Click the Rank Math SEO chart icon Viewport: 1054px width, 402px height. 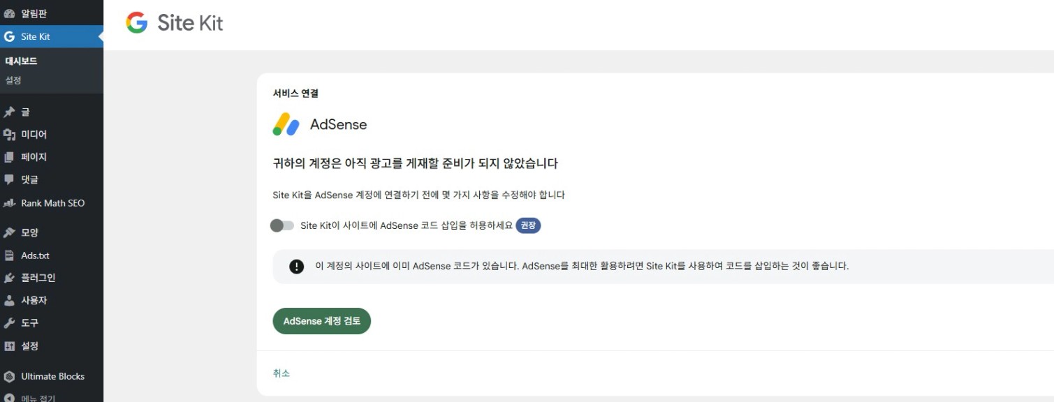tap(9, 203)
